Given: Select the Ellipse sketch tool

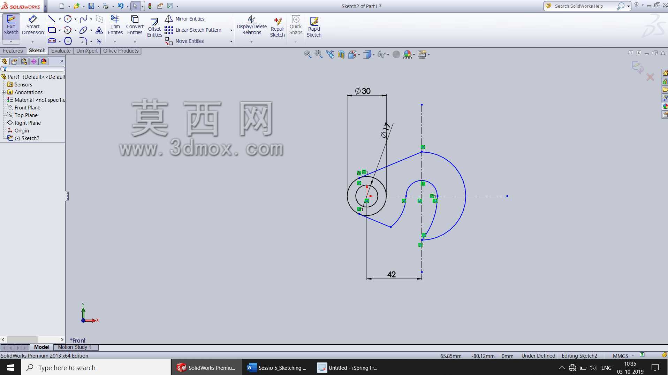Looking at the screenshot, I should pyautogui.click(x=83, y=30).
